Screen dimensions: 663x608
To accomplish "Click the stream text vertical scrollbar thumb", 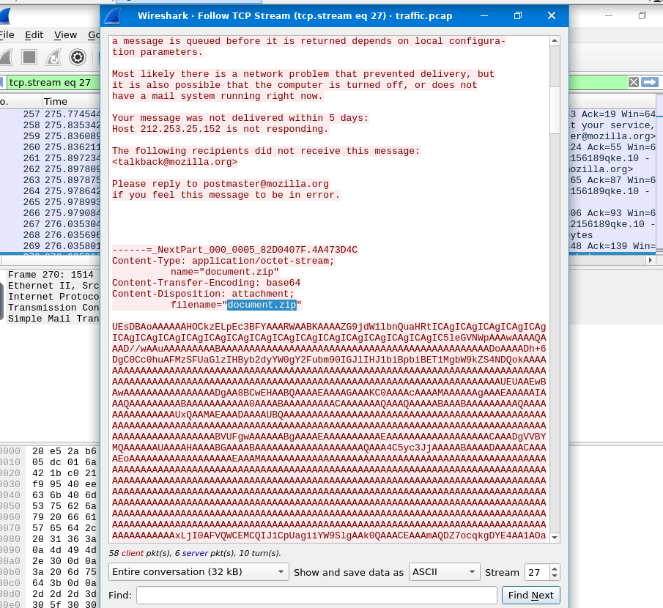I will click(x=555, y=110).
